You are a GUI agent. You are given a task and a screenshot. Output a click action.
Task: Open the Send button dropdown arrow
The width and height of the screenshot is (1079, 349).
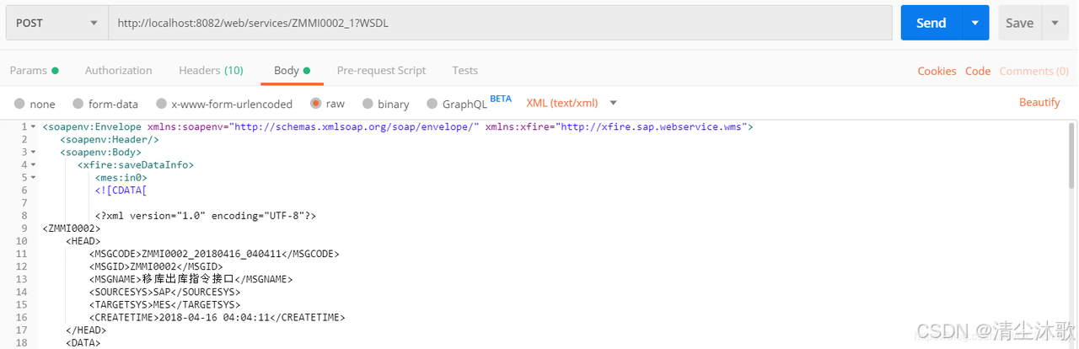tap(975, 23)
